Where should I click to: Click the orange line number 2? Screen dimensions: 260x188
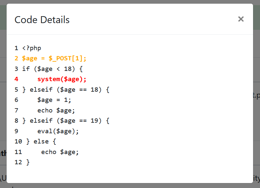[16, 58]
